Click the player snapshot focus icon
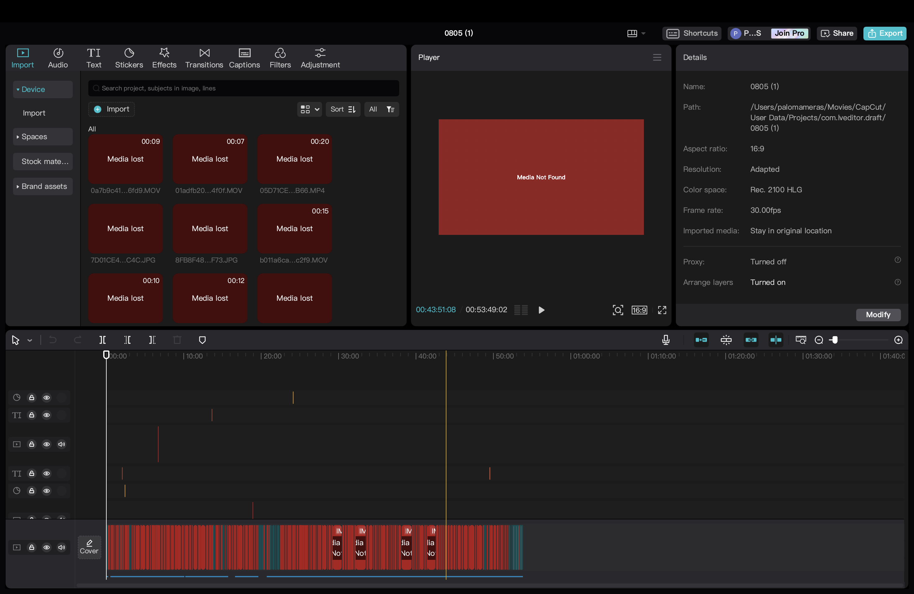 point(617,310)
